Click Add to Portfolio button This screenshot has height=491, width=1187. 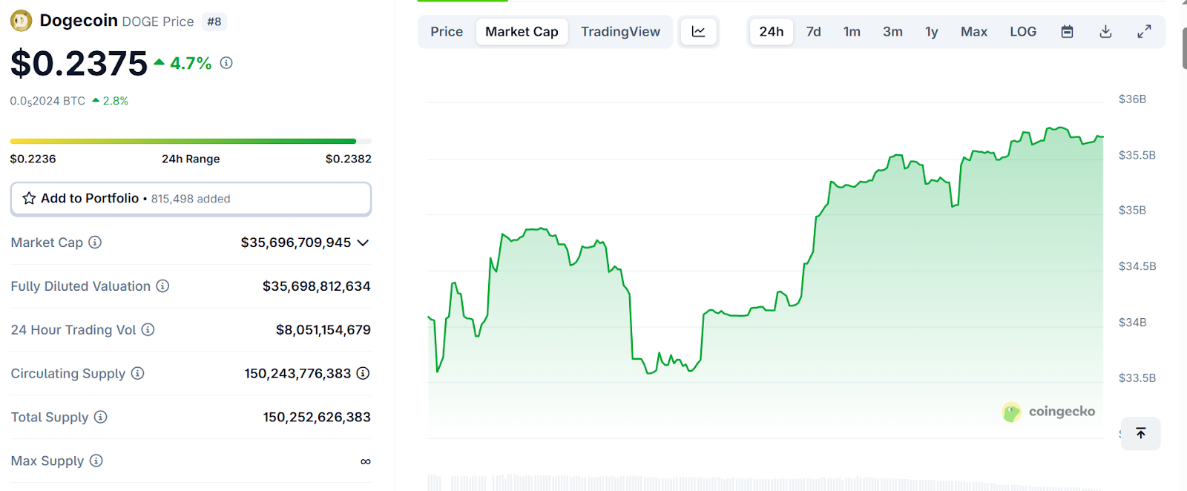[x=191, y=199]
